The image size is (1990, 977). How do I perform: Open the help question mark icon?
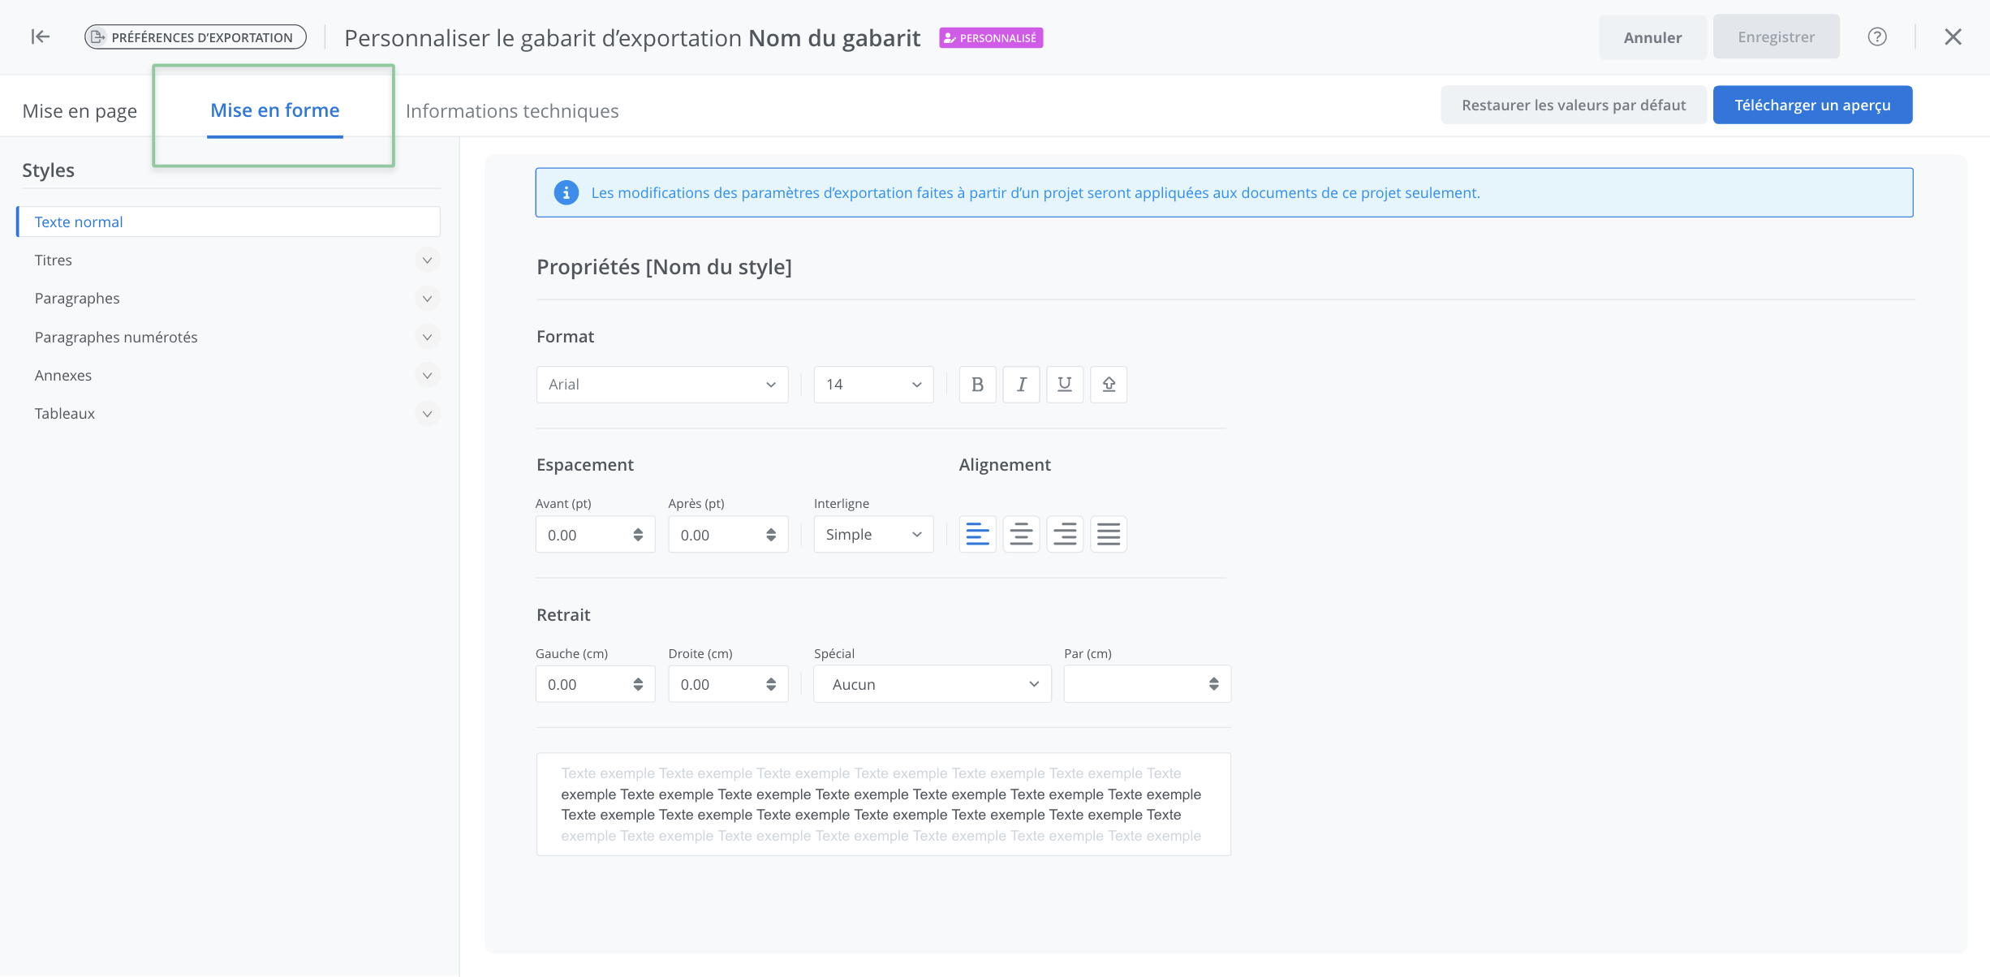point(1876,37)
